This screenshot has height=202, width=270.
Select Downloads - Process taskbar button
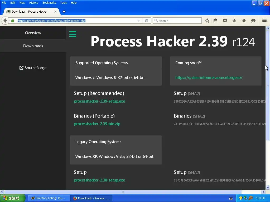pyautogui.click(x=91, y=198)
